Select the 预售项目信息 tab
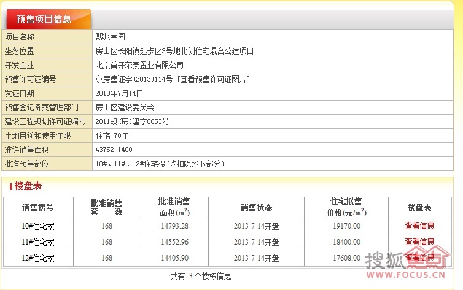The width and height of the screenshot is (463, 290). click(48, 19)
